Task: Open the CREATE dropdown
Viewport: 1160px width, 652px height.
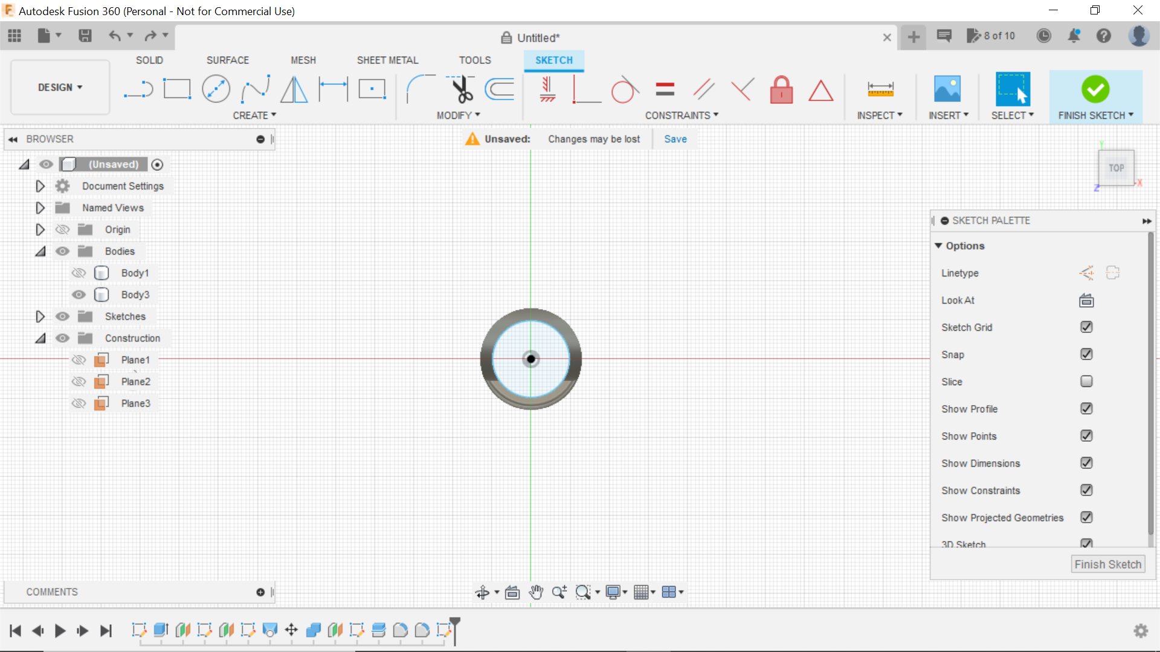Action: (x=254, y=115)
